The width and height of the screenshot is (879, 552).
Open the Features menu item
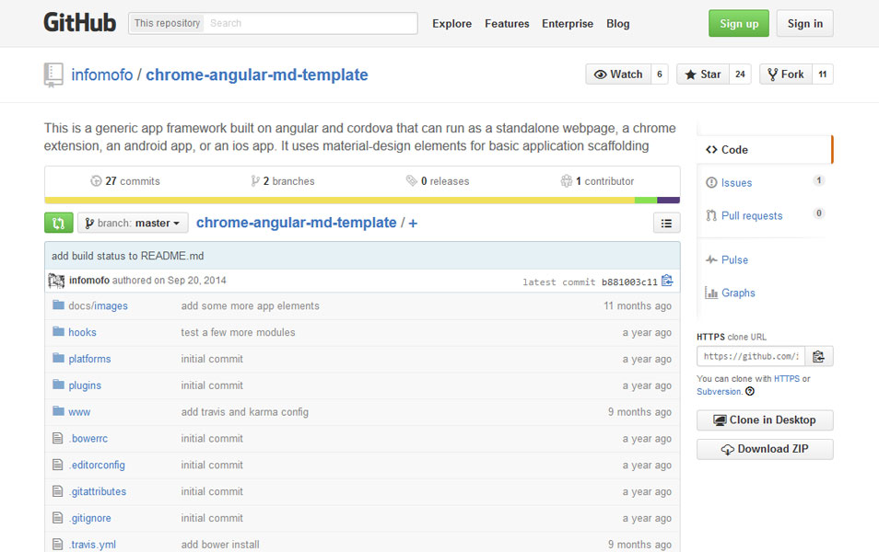coord(507,24)
